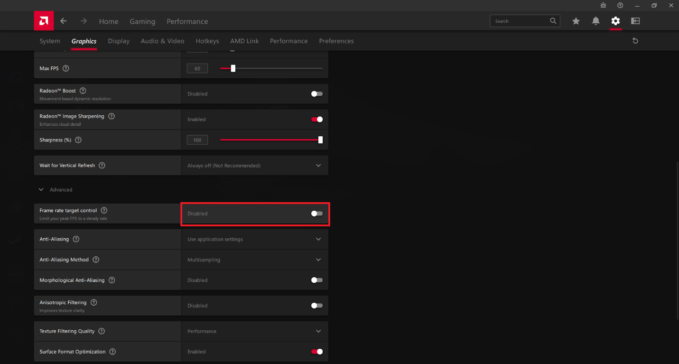This screenshot has width=679, height=364.
Task: Go to Home in top navigation
Action: tap(109, 21)
